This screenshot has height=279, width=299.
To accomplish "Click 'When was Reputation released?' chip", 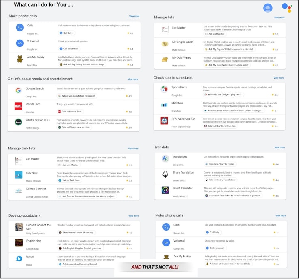I will coord(77,96).
